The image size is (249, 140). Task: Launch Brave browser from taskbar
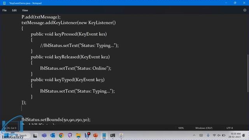coord(70,135)
